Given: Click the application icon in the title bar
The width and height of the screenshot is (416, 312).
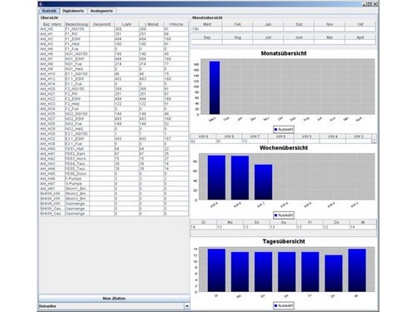Looking at the screenshot, I should (41, 4).
